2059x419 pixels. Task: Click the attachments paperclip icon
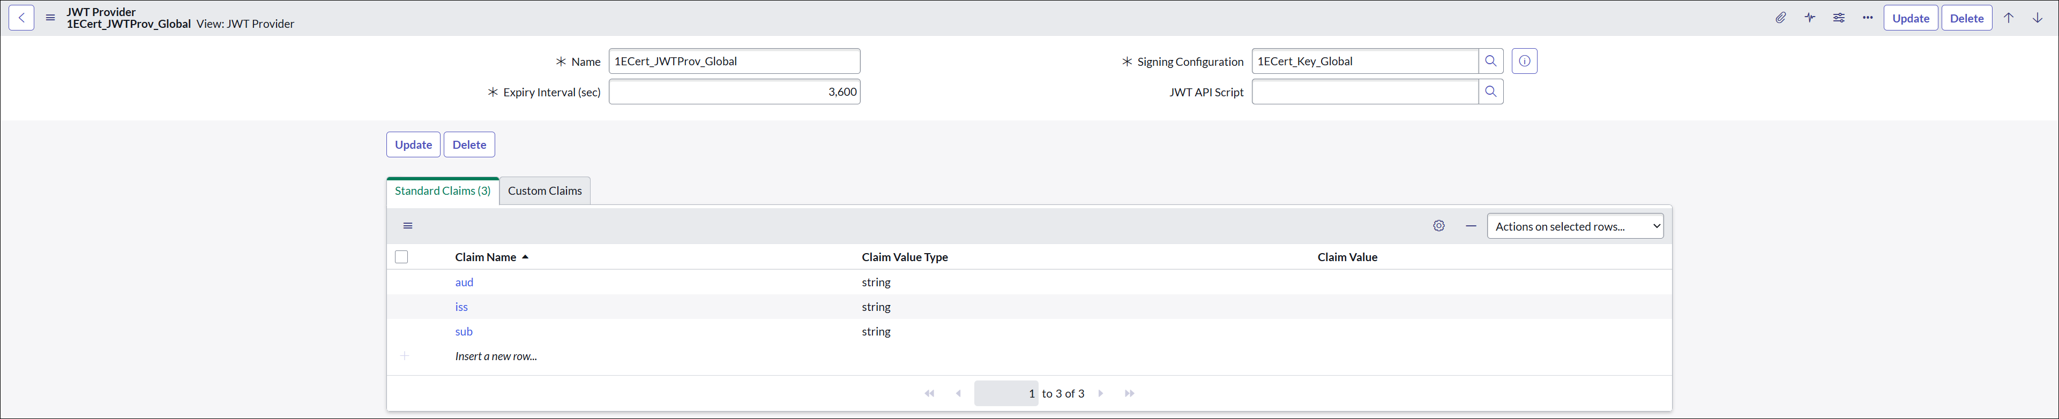click(1781, 18)
